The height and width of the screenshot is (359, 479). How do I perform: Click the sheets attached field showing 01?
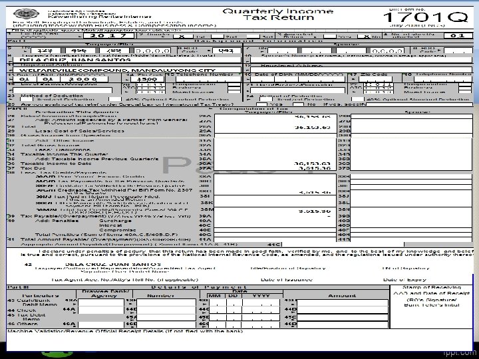click(458, 35)
